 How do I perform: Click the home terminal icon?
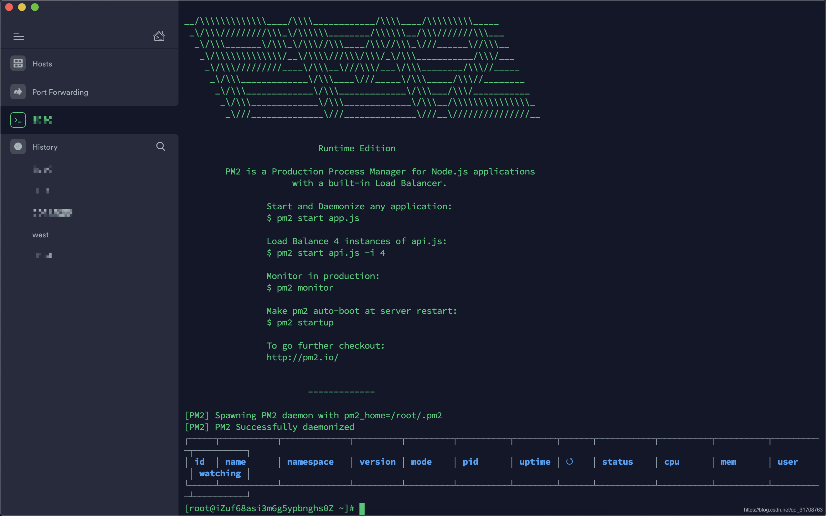(159, 36)
